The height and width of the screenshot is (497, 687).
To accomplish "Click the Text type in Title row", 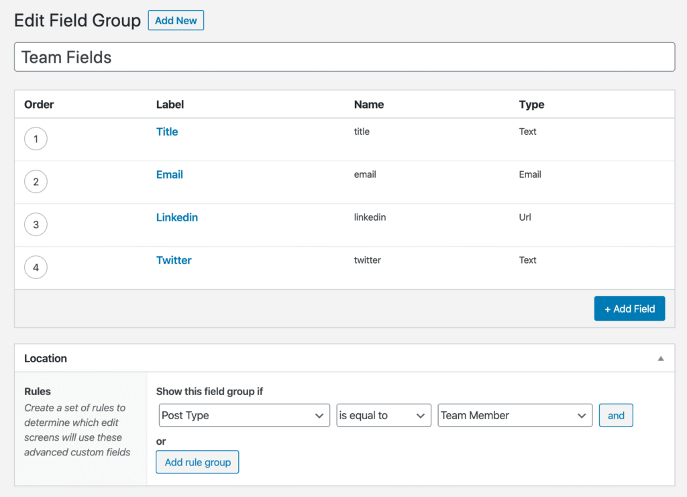I will [527, 132].
